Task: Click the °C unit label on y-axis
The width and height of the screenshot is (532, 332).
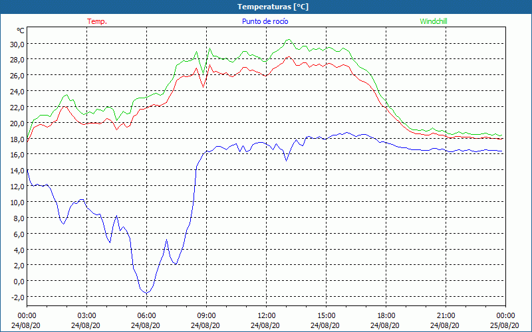Action: tap(21, 31)
